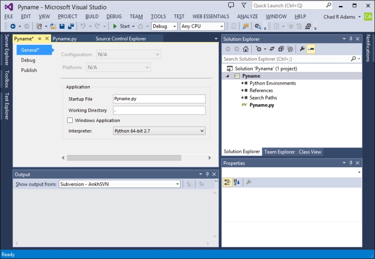This screenshot has height=259, width=375.
Task: Pin the Pyname* tab with pushpin icon
Action: tap(40, 38)
